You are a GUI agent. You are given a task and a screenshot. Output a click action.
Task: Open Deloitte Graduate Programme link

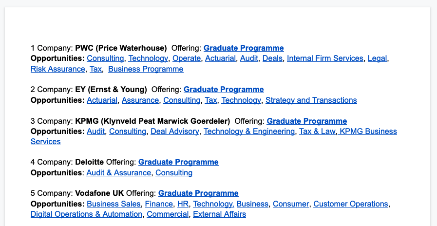coord(178,162)
